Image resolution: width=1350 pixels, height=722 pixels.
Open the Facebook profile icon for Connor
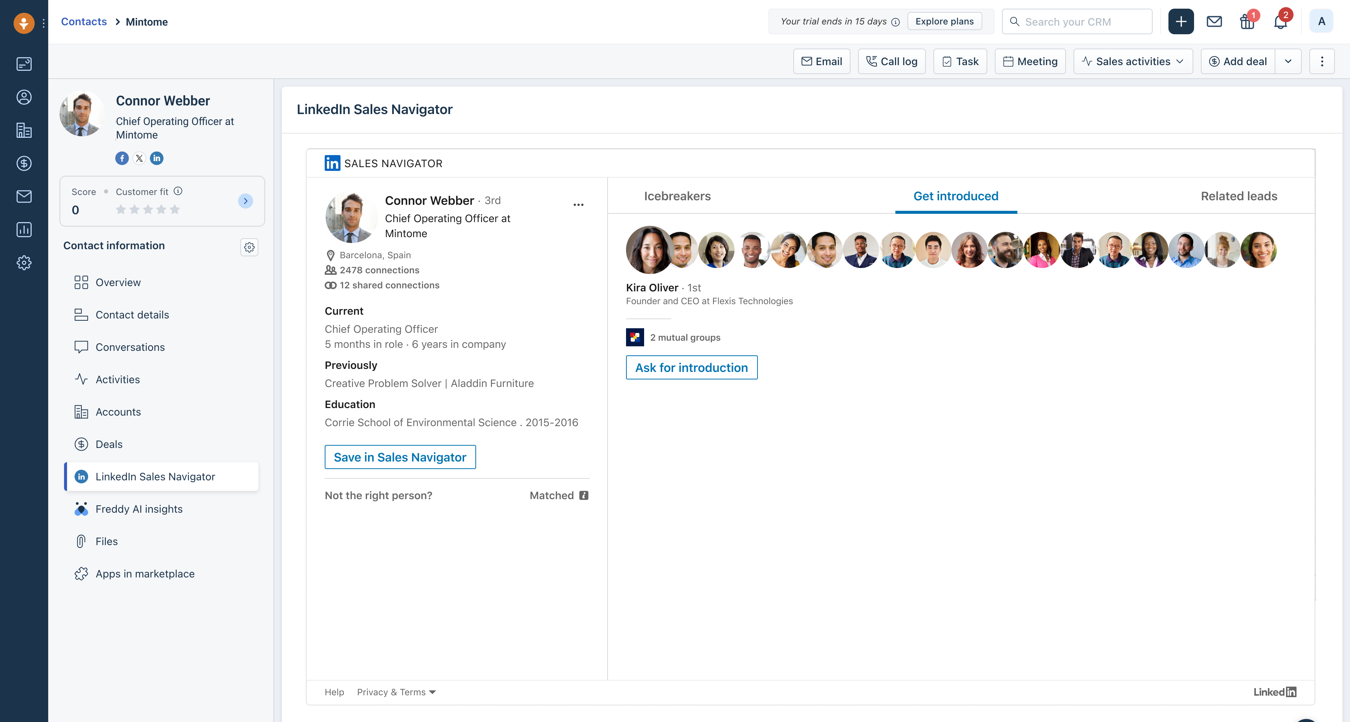pyautogui.click(x=122, y=158)
